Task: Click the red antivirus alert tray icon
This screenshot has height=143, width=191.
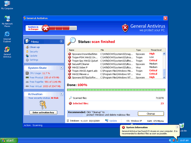Action: tap(174, 140)
